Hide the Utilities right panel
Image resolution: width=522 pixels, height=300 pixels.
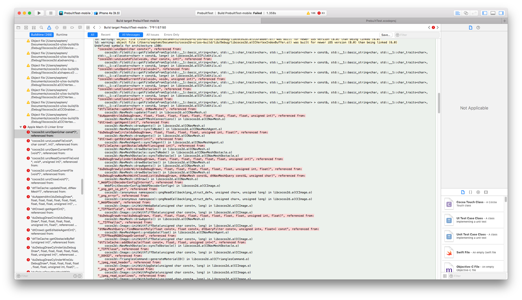tap(501, 13)
